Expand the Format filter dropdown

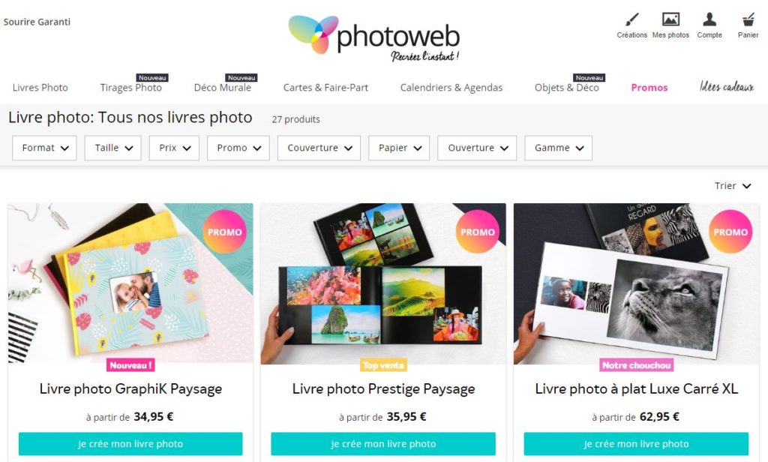(x=44, y=148)
